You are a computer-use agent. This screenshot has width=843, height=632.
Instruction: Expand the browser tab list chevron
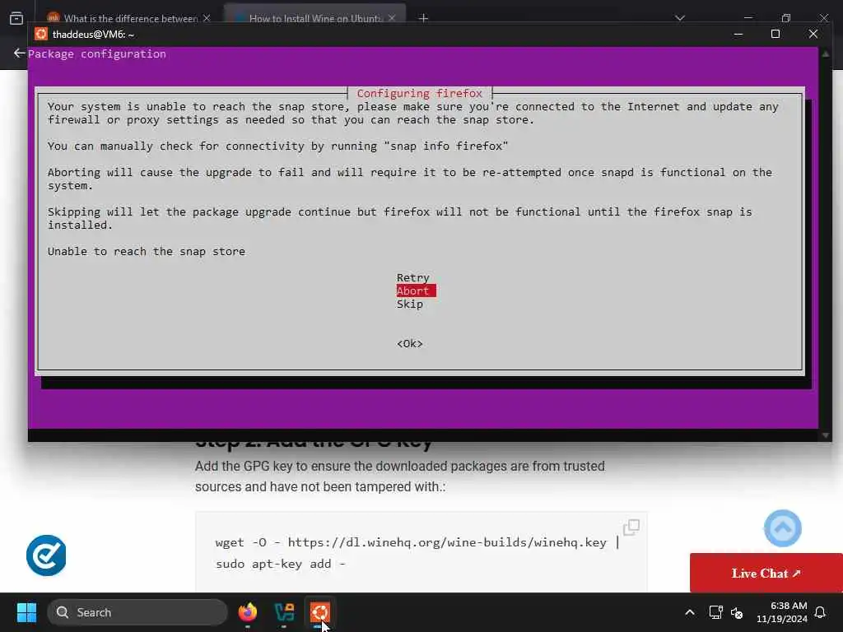click(x=680, y=18)
